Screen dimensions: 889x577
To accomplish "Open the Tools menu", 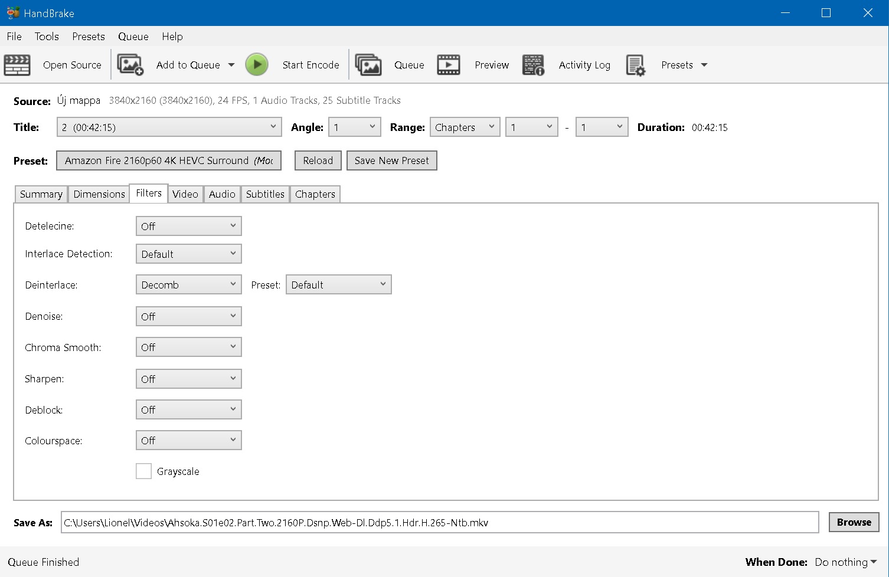I will [x=47, y=36].
